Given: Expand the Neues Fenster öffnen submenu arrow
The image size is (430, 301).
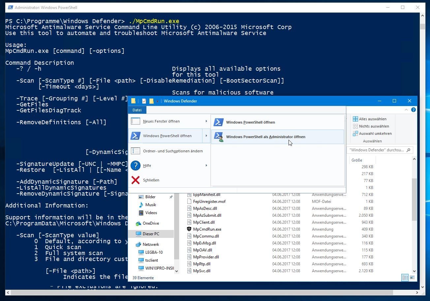Looking at the screenshot, I should [206, 121].
